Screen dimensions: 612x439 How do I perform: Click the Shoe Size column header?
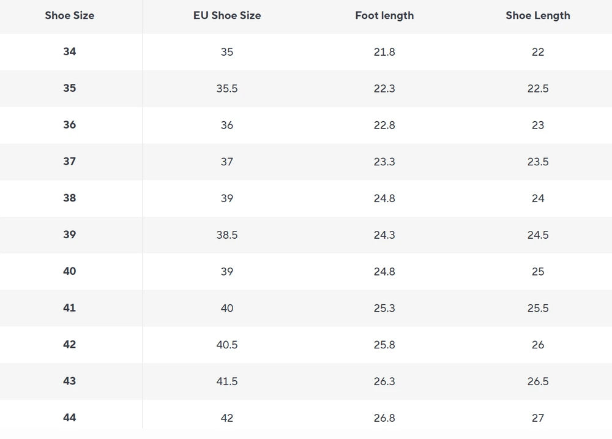(x=70, y=16)
